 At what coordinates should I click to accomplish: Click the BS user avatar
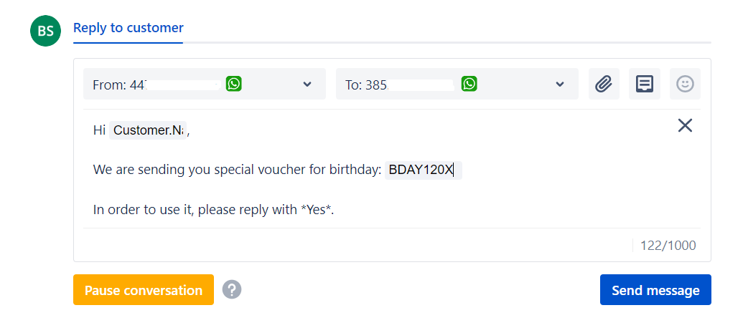(45, 31)
